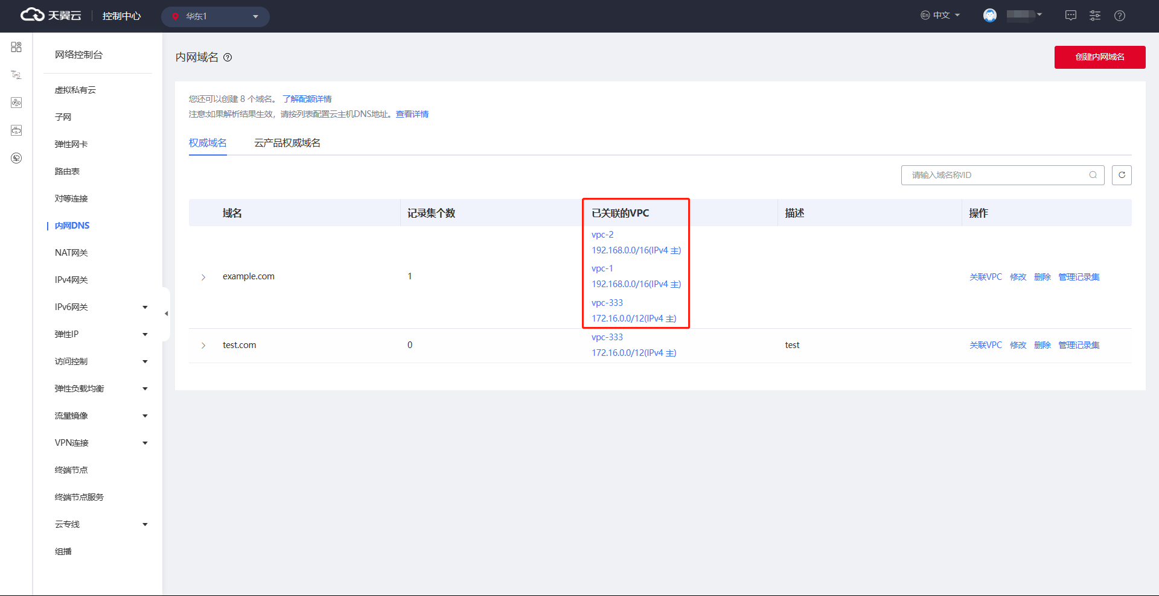Screen dimensions: 1159x596
Task: Click the user avatar icon in header
Action: pyautogui.click(x=990, y=16)
